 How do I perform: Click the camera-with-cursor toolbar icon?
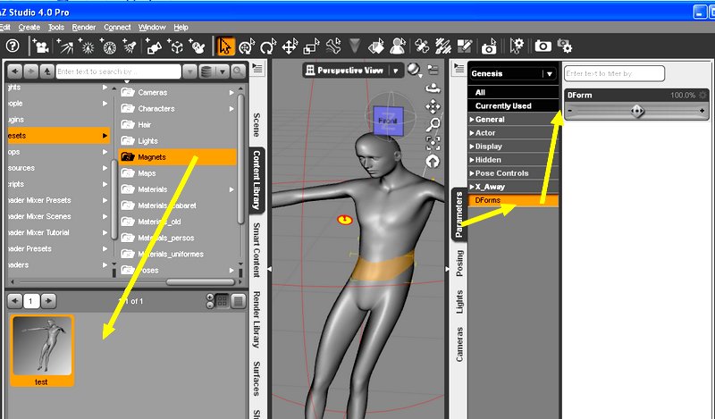[489, 46]
